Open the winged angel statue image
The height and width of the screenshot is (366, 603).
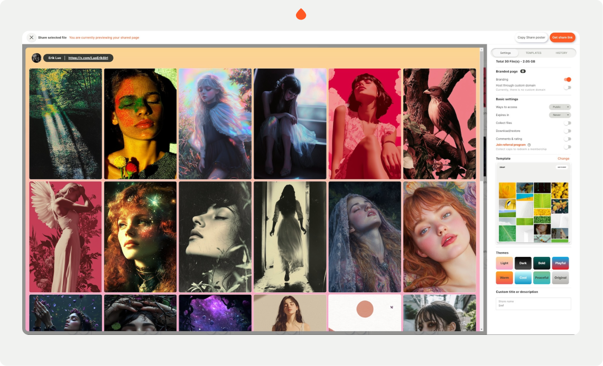coord(66,237)
